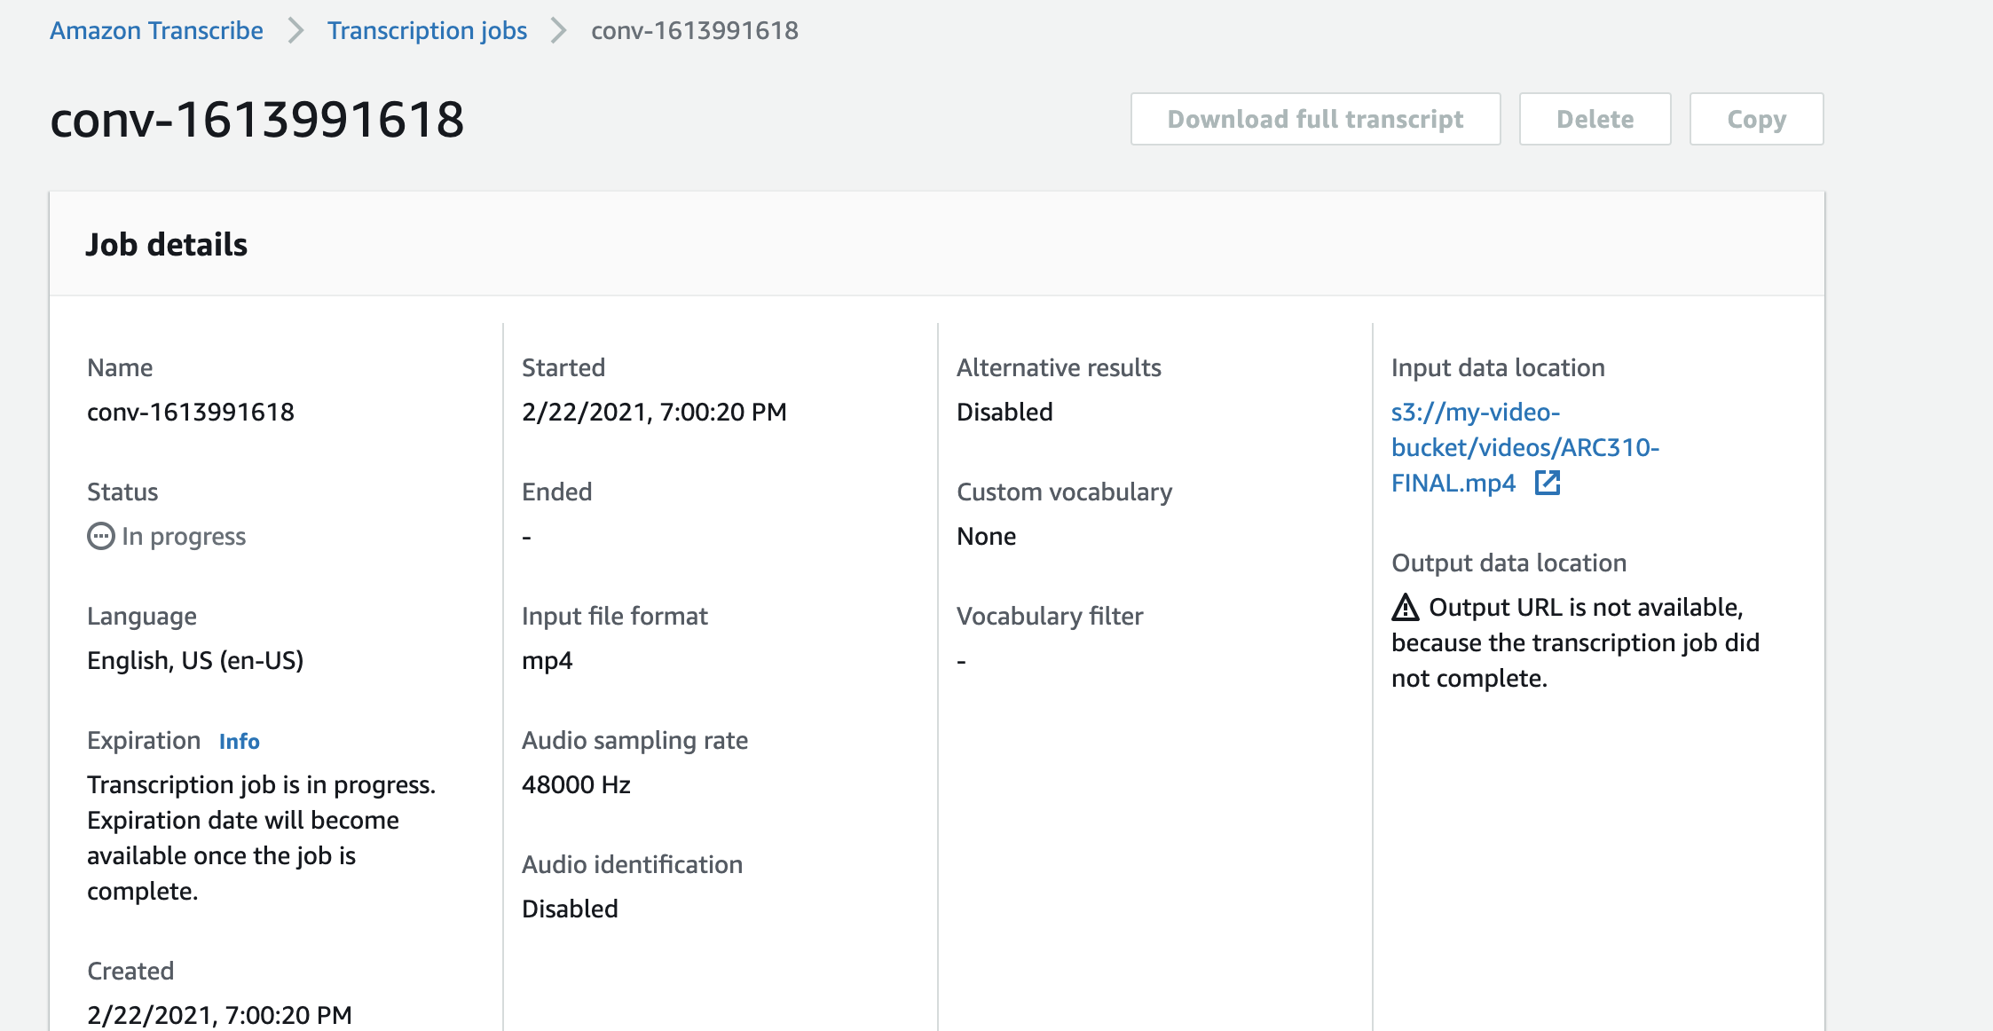Viewport: 1993px width, 1031px height.
Task: Select Started time 2/22/2021, 7:00:20 PM
Action: [654, 412]
